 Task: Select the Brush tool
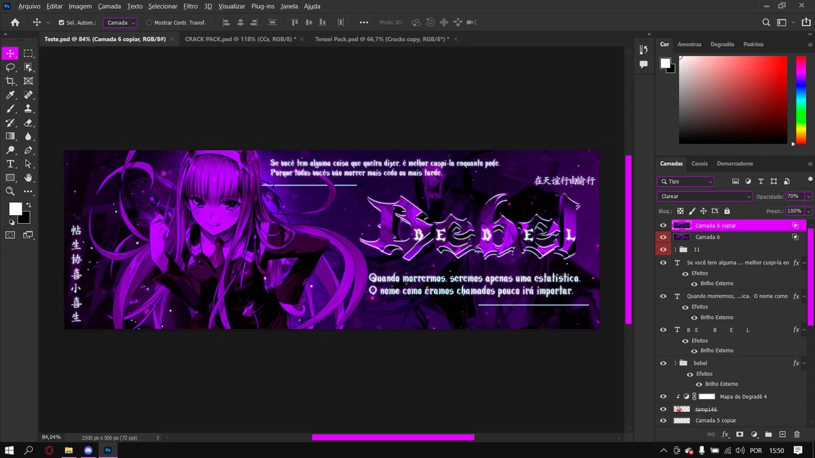click(x=10, y=109)
